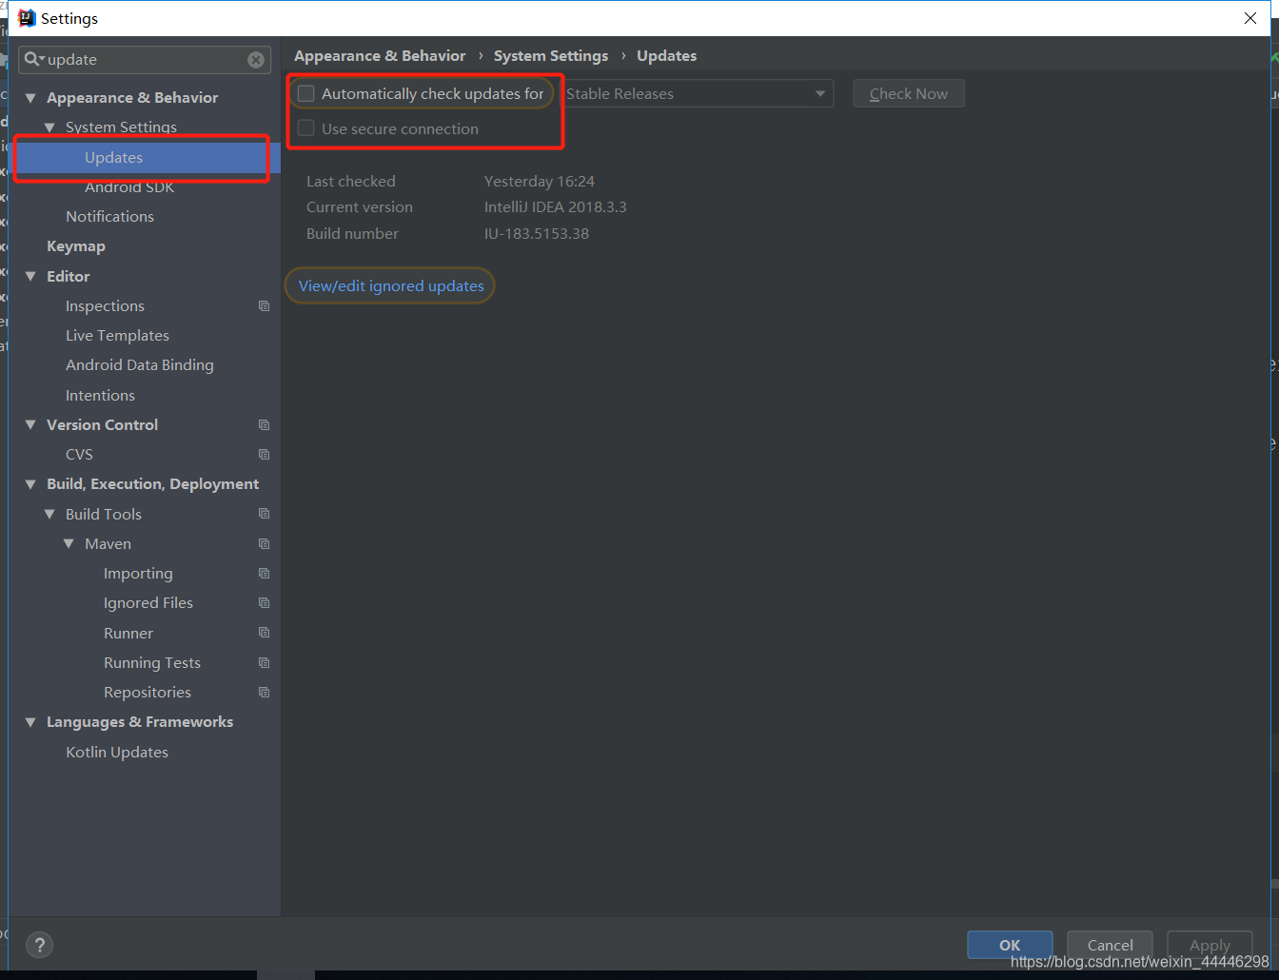Toggle Use secure connection checkbox
Image resolution: width=1279 pixels, height=980 pixels.
coord(306,128)
